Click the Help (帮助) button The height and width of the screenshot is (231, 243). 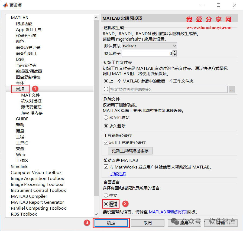tap(221, 223)
